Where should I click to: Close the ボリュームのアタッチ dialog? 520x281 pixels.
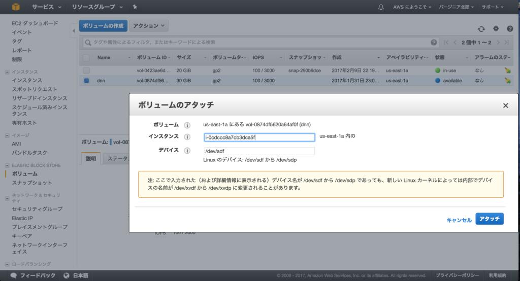click(x=505, y=106)
